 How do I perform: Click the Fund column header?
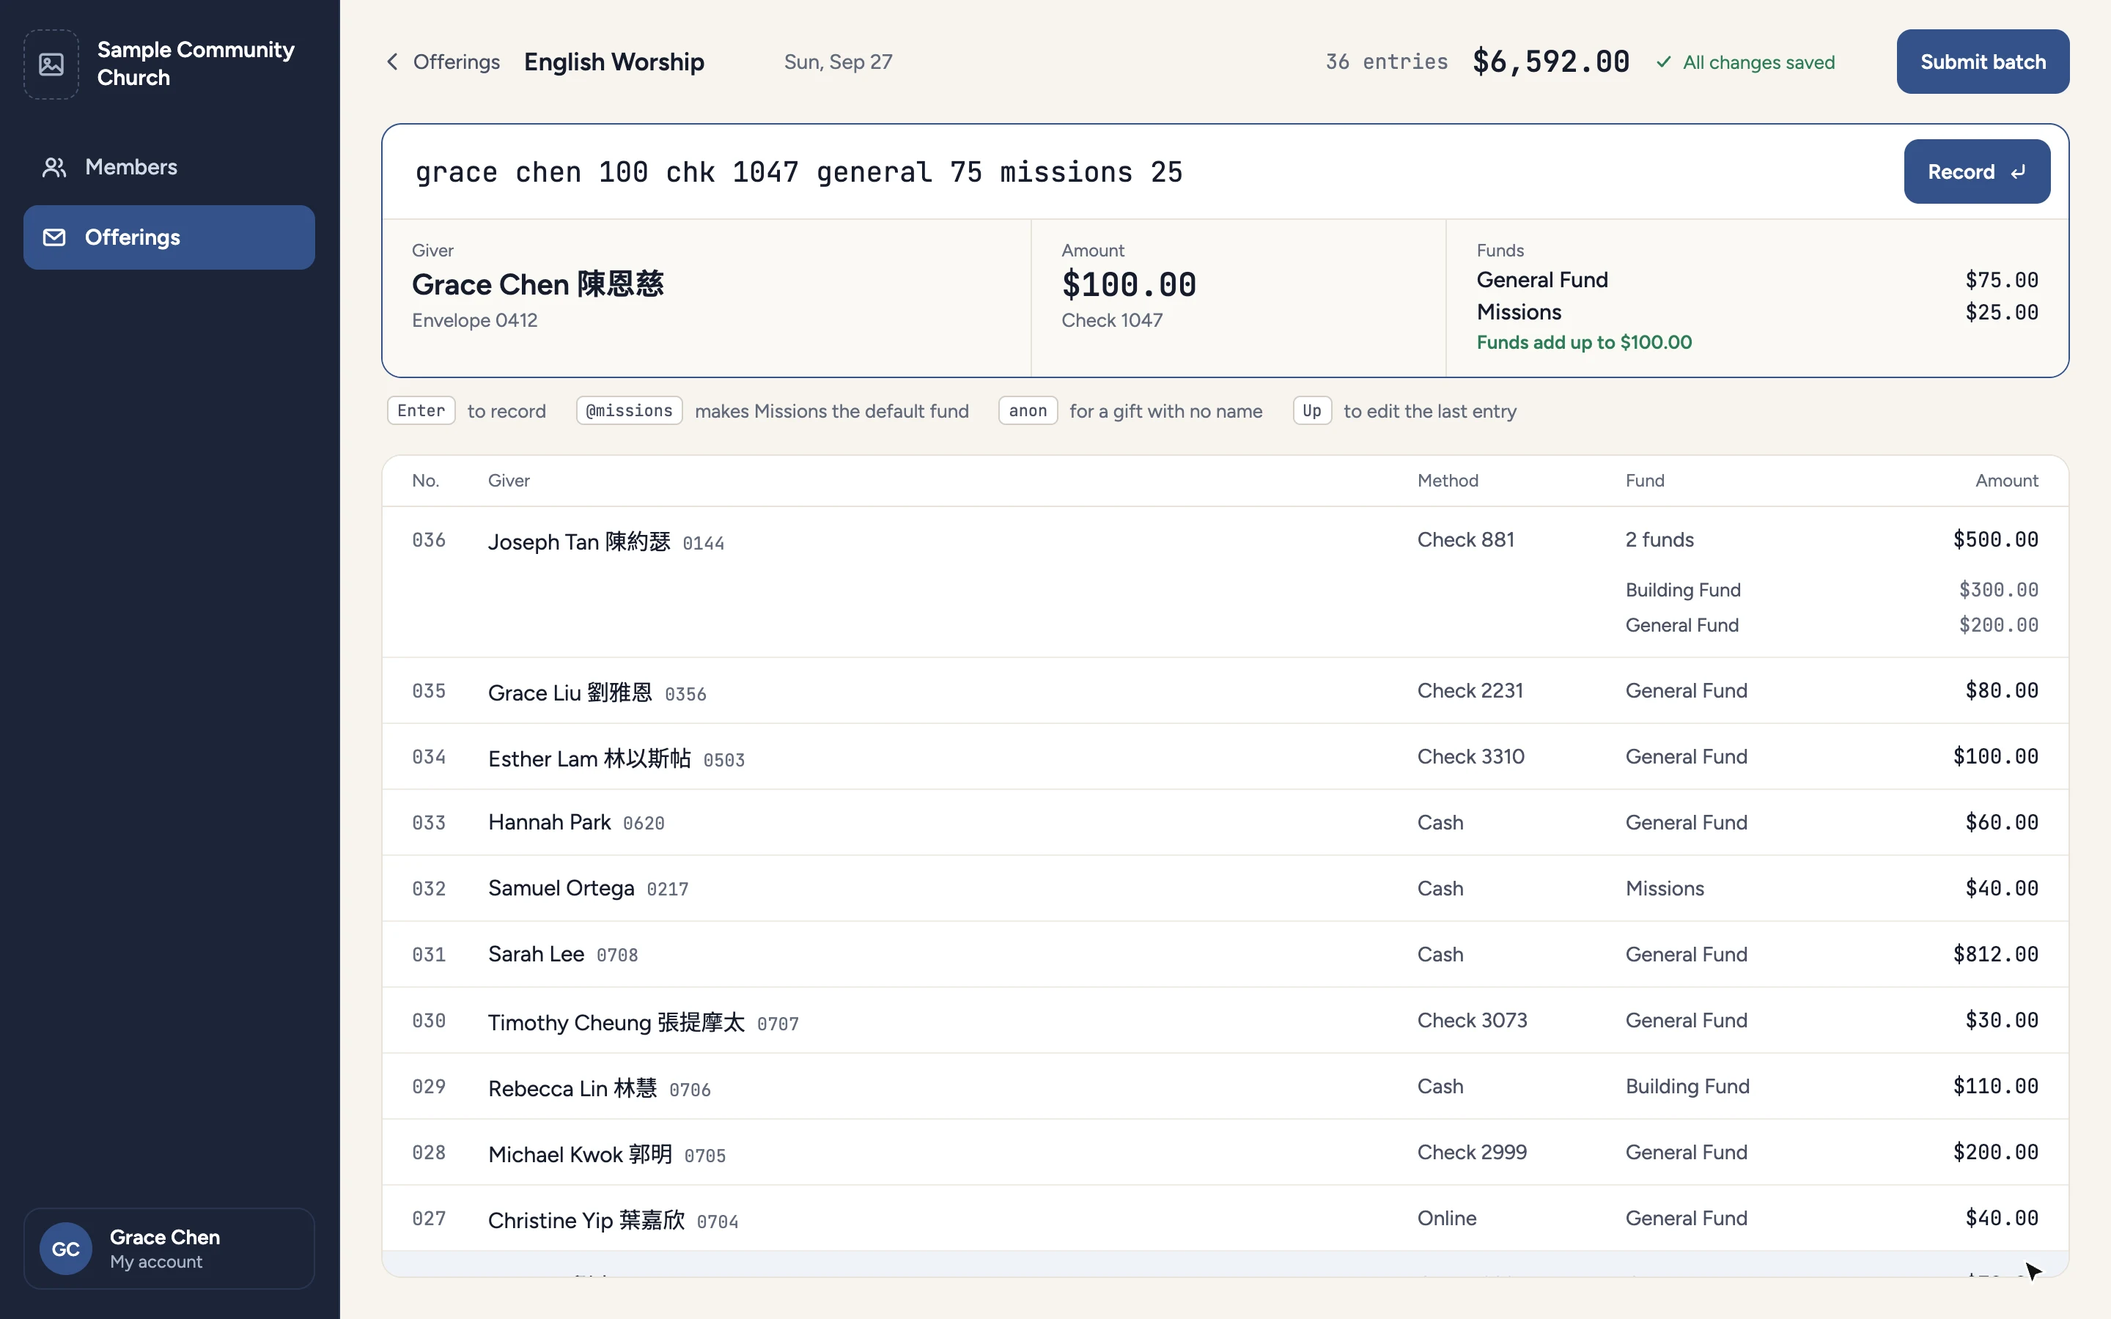pyautogui.click(x=1644, y=481)
